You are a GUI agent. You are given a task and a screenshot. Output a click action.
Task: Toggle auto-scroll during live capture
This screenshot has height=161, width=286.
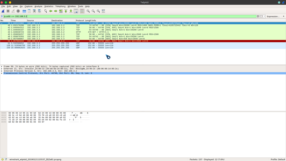click(x=76, y=11)
